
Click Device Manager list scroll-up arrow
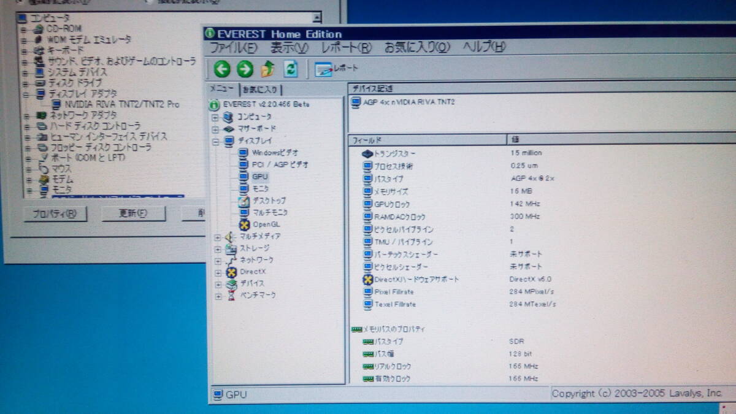point(316,18)
